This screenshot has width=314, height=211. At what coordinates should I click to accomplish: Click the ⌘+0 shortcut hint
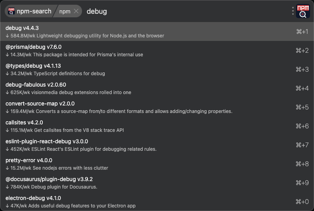[x=302, y=202]
